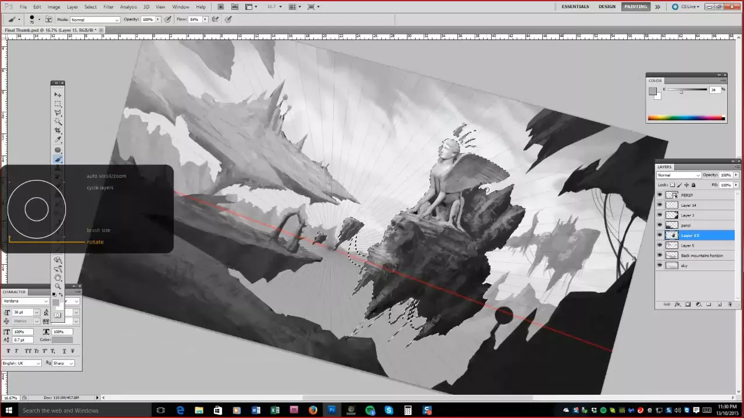Create a new group folder icon
This screenshot has height=418, width=744.
point(709,304)
